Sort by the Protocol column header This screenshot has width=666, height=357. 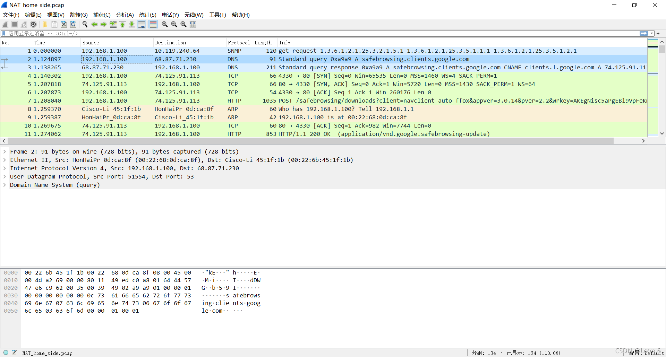coord(239,43)
